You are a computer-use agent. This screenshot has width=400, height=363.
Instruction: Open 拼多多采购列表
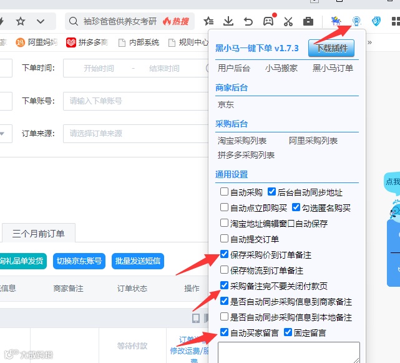point(246,155)
